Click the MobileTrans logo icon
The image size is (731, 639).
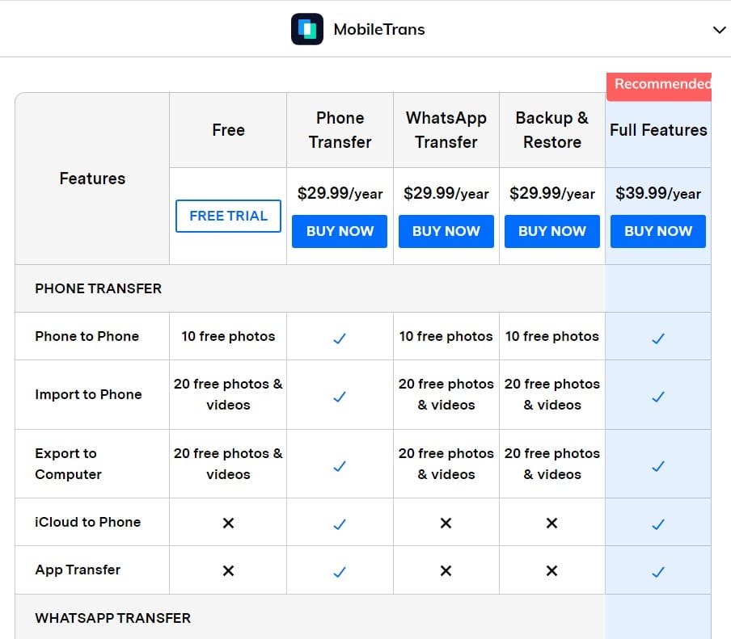click(307, 30)
